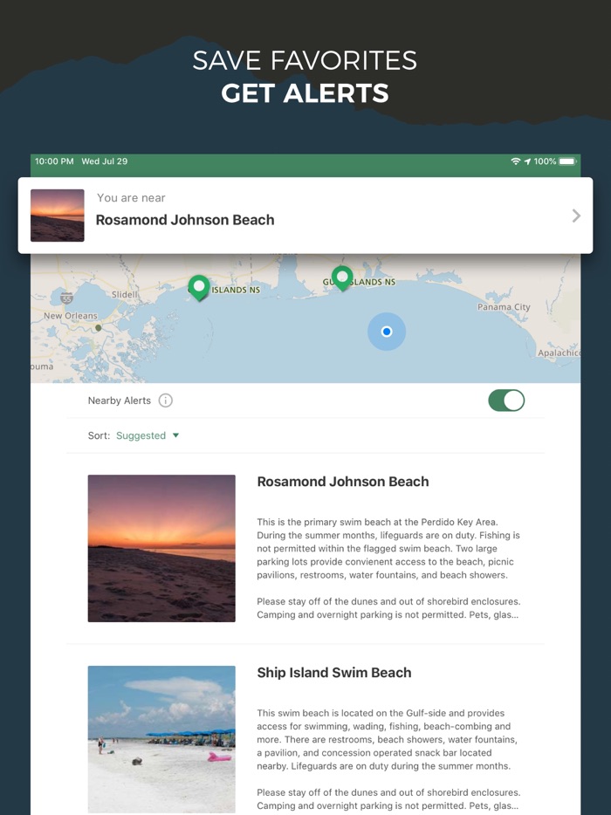611x815 pixels.
Task: Open the Ship Island beach photo
Action: coord(161,739)
